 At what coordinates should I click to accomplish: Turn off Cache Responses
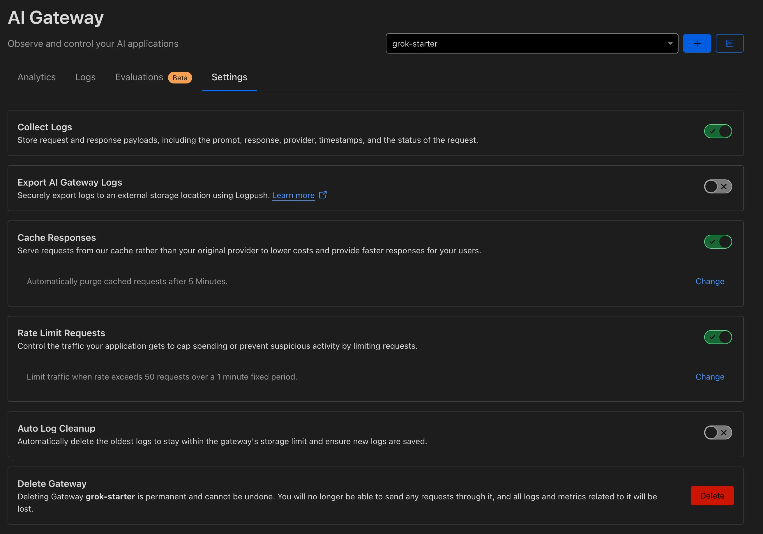[x=718, y=242]
